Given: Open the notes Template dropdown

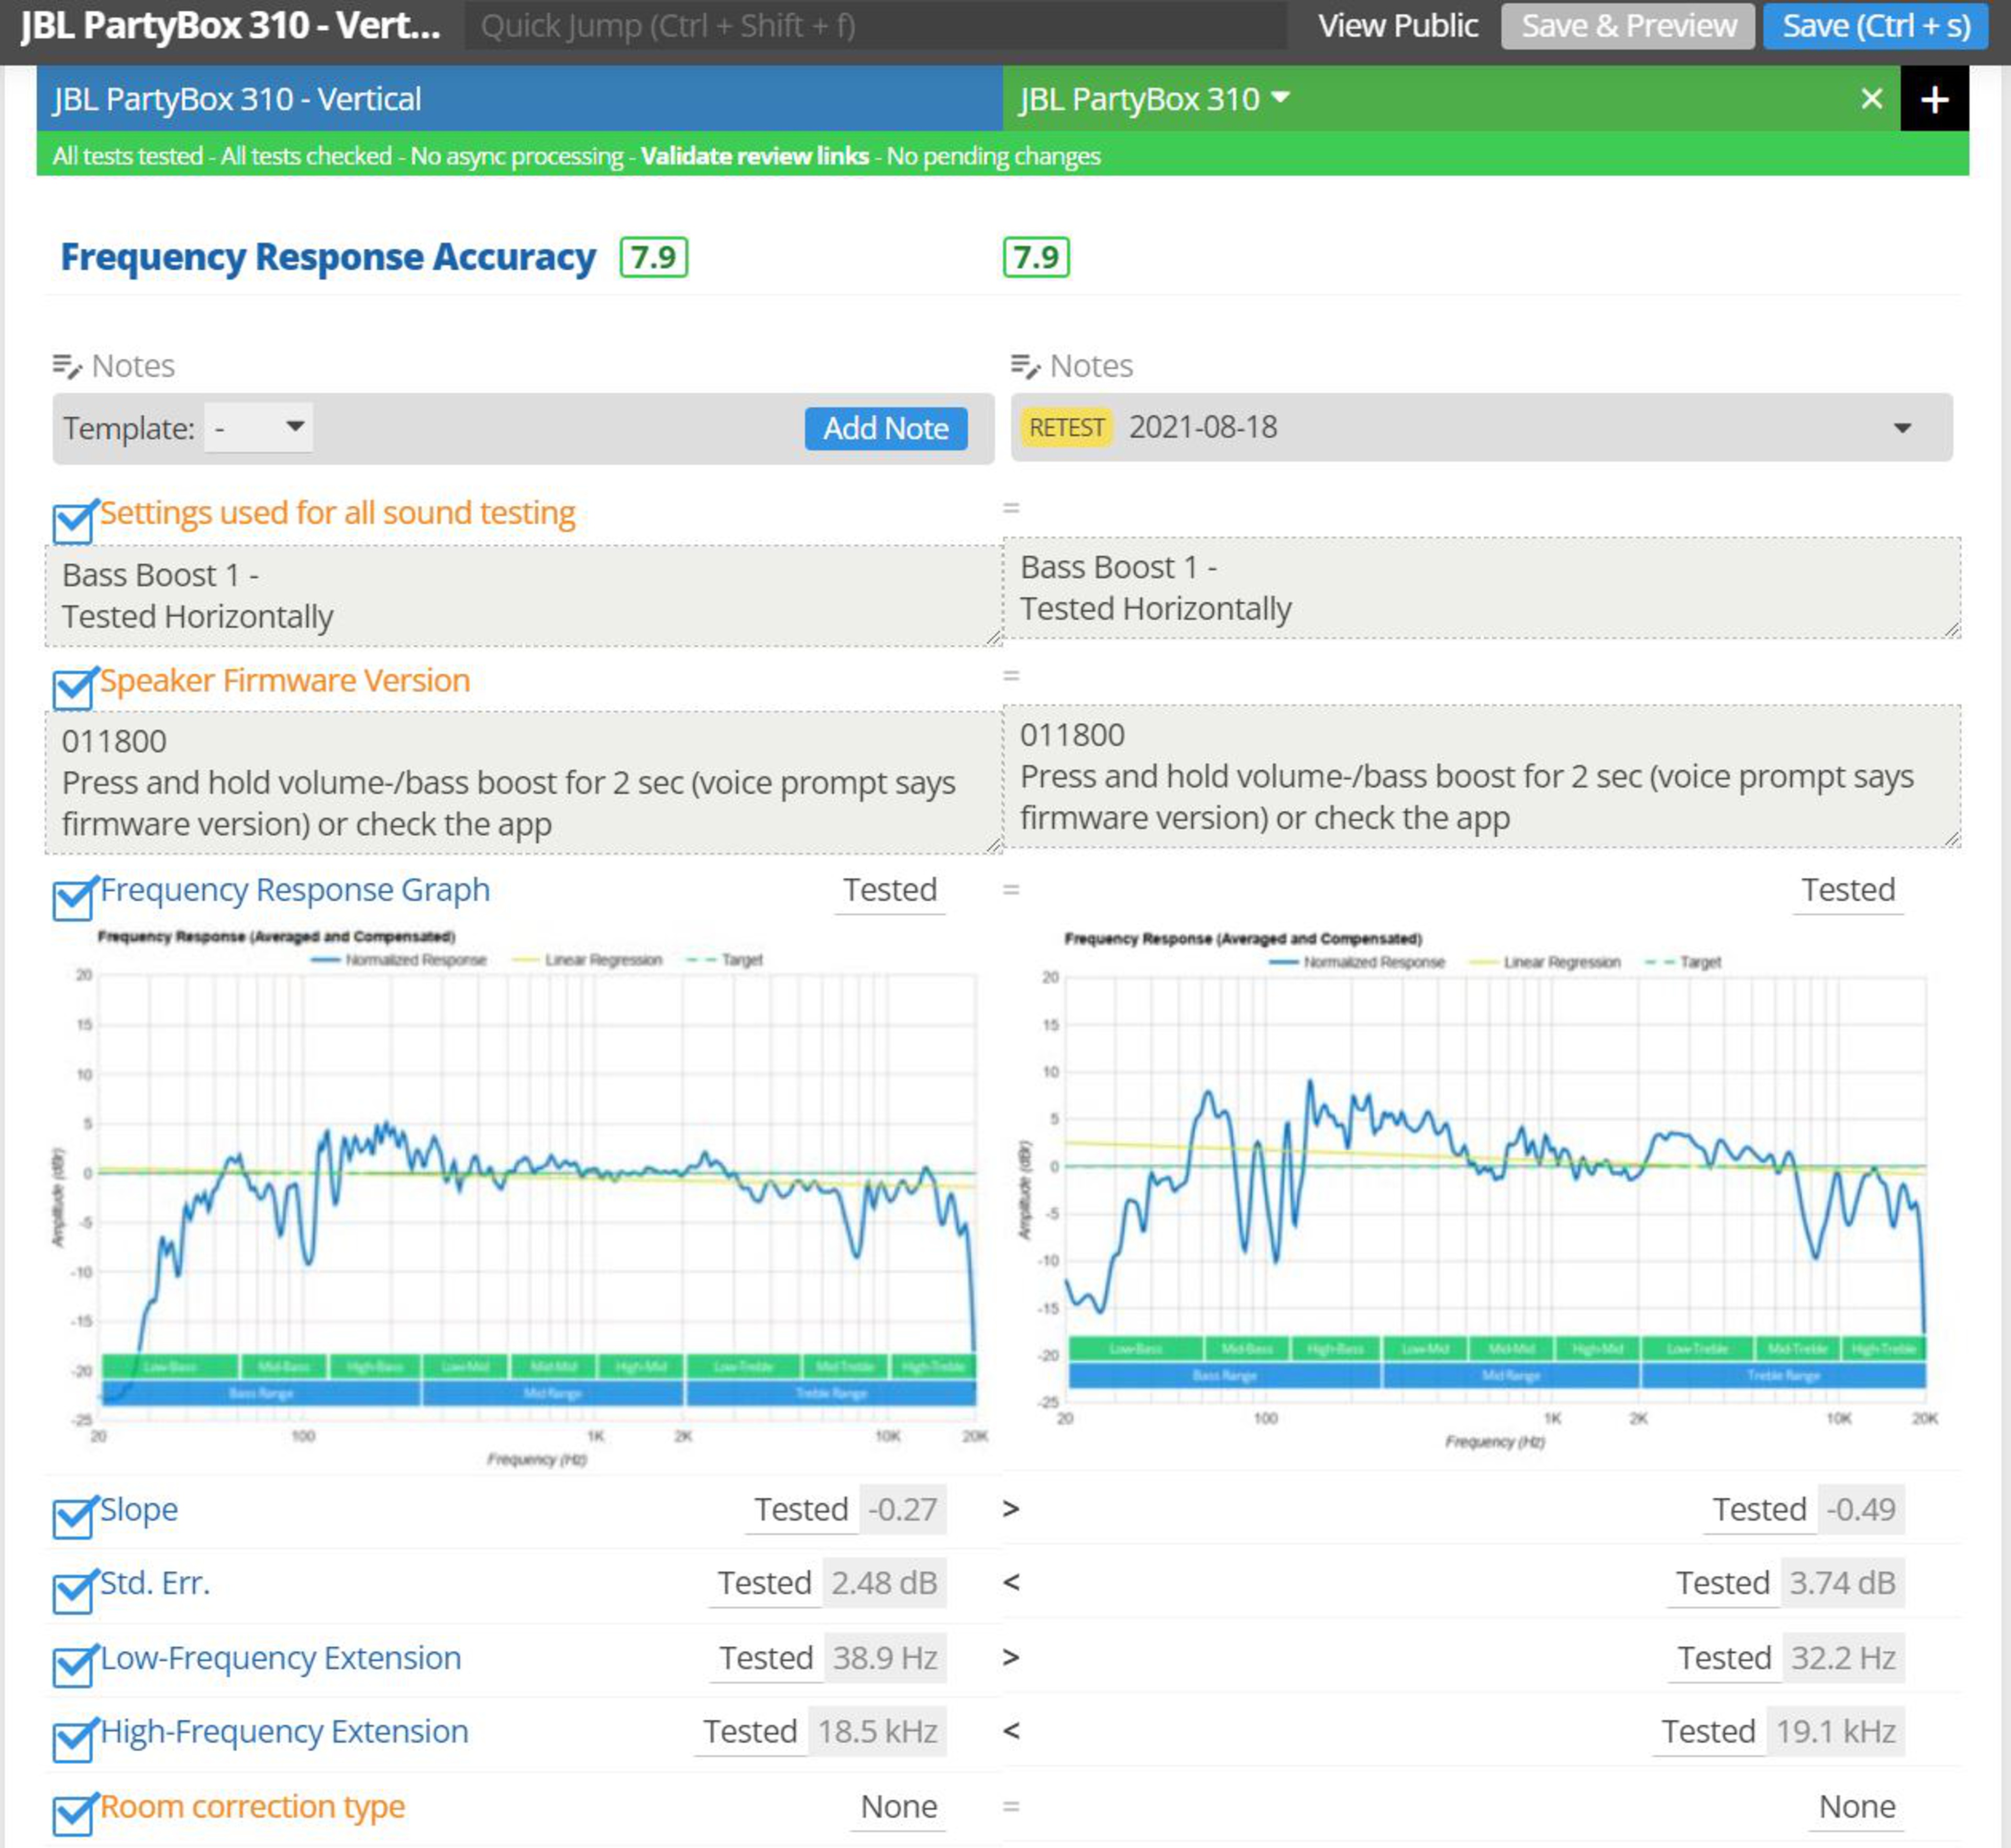Looking at the screenshot, I should click(x=259, y=428).
